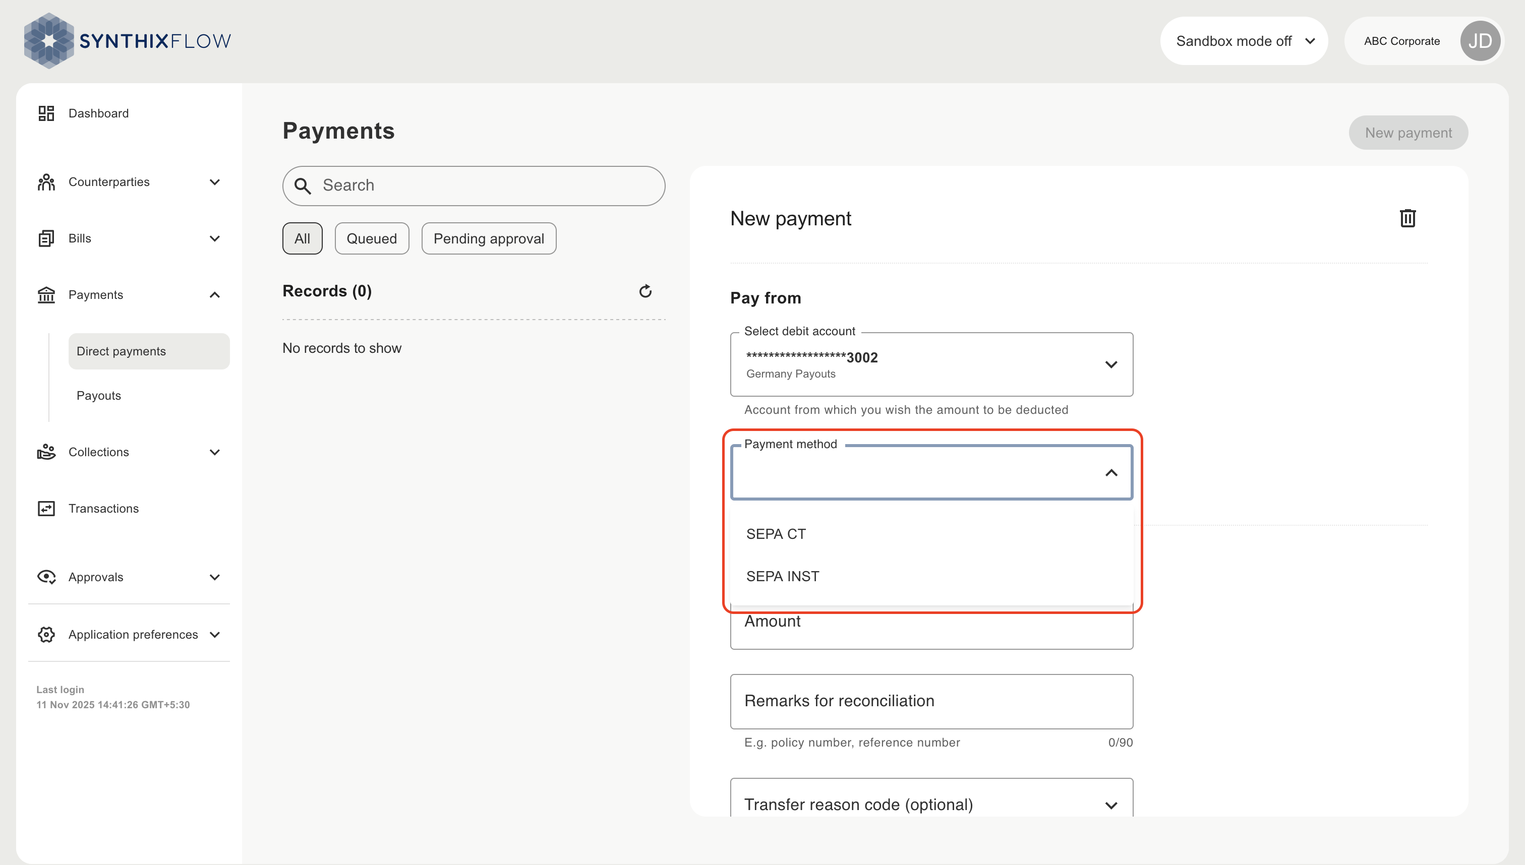The height and width of the screenshot is (865, 1525).
Task: Click the Transactions transfer icon
Action: tap(46, 509)
